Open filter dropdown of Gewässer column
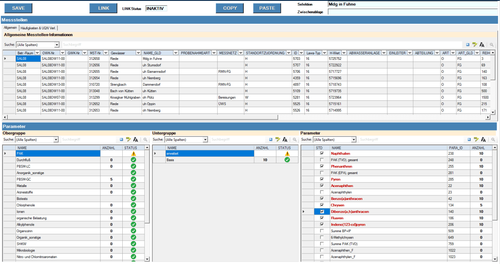The image size is (500, 264). [138, 53]
